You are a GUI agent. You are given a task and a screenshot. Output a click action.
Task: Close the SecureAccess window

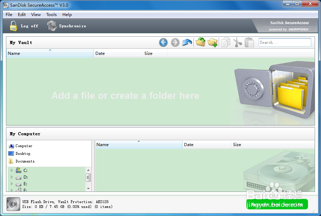pyautogui.click(x=310, y=4)
